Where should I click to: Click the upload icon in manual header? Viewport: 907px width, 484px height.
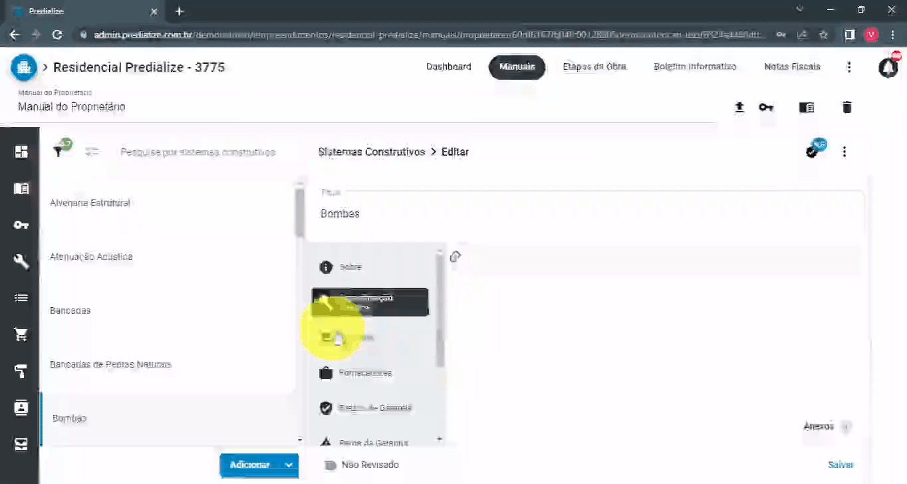pos(739,107)
